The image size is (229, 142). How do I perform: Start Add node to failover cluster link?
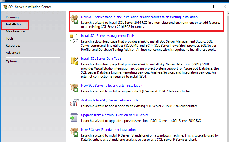coord(110,100)
